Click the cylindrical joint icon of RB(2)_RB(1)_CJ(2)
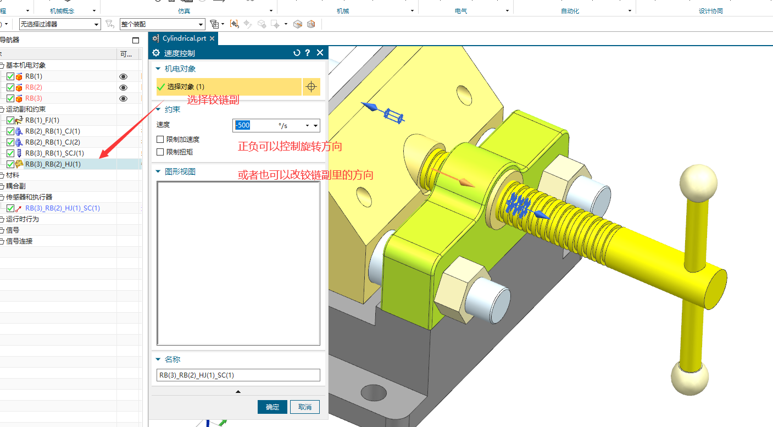 click(x=19, y=142)
